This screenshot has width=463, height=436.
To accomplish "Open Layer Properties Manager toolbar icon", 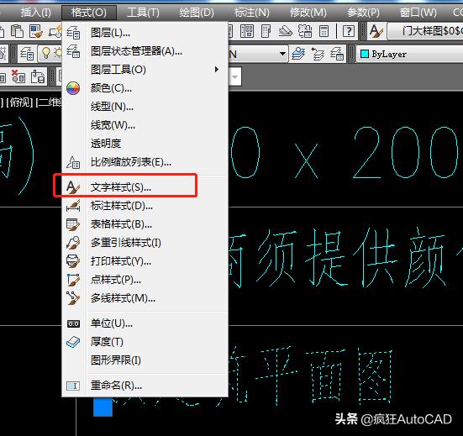I will point(27,54).
